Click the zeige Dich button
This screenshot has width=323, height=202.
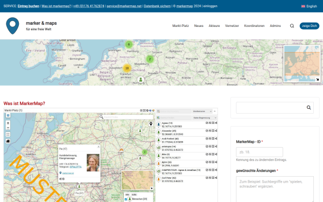pyautogui.click(x=309, y=26)
